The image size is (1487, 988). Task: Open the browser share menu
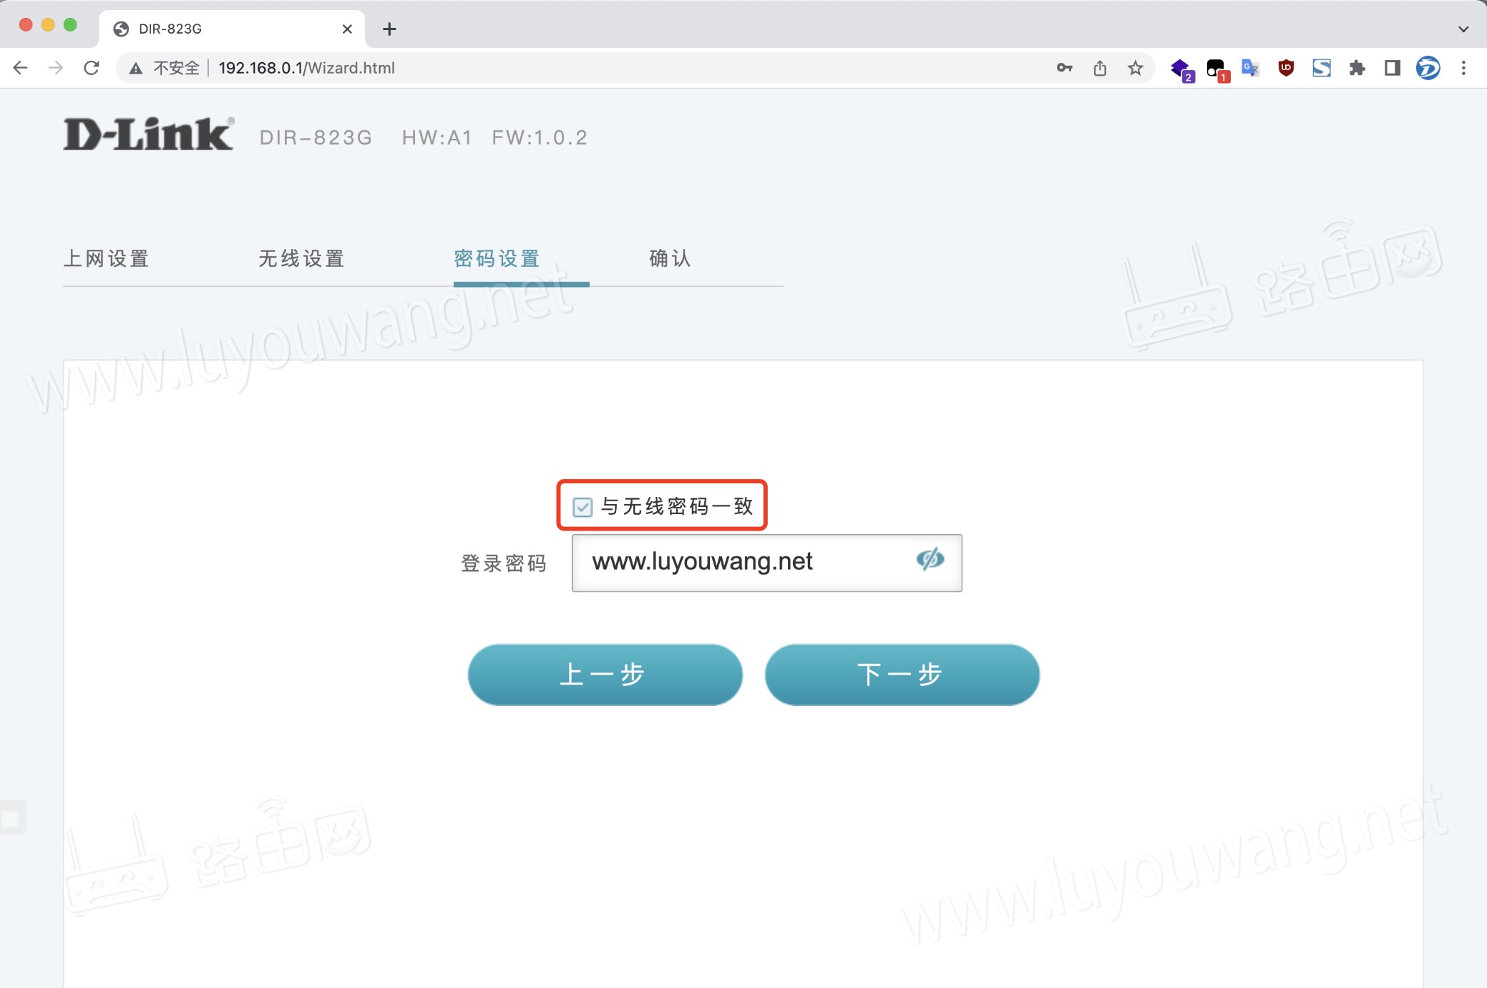1100,67
